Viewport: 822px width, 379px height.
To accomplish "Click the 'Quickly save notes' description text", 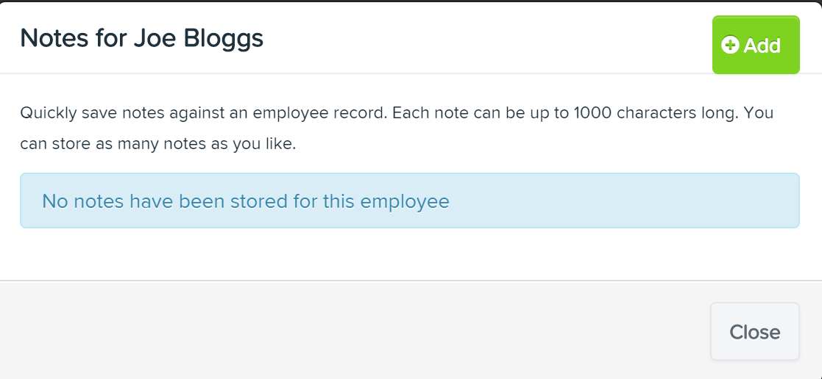I will 397,129.
